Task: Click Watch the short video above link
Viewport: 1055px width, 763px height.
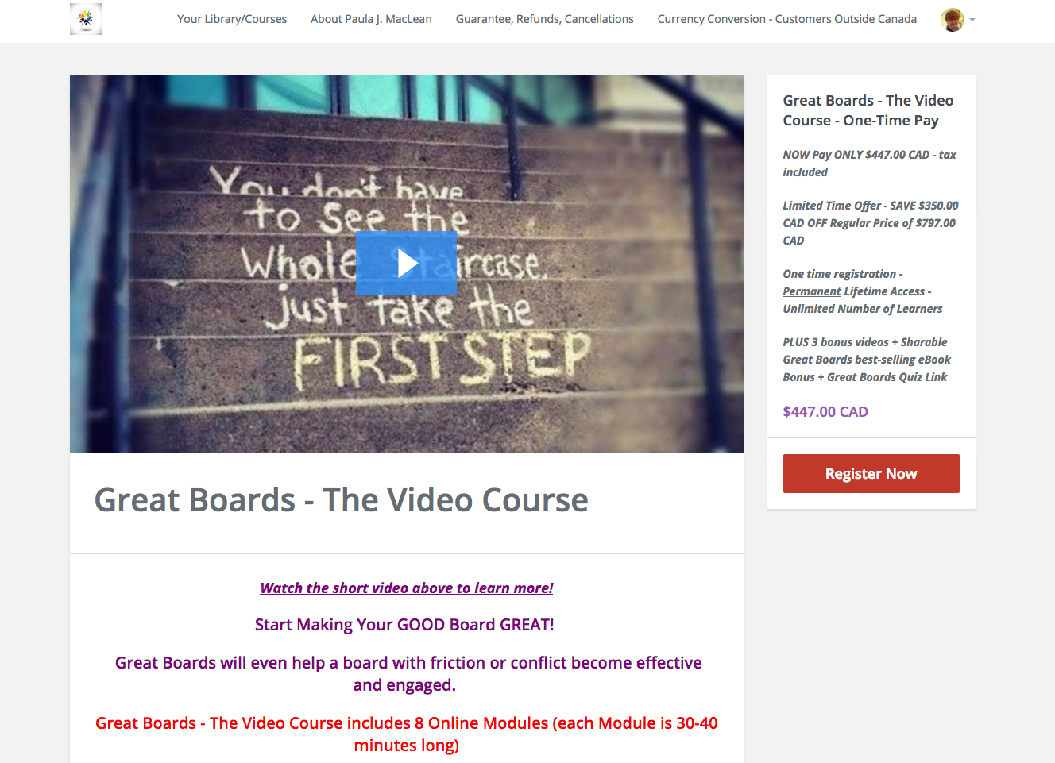Action: coord(407,588)
